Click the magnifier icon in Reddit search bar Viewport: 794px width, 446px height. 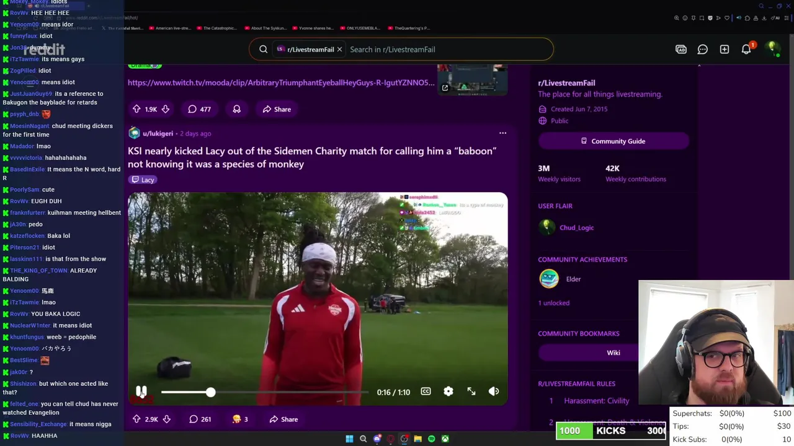pyautogui.click(x=263, y=50)
